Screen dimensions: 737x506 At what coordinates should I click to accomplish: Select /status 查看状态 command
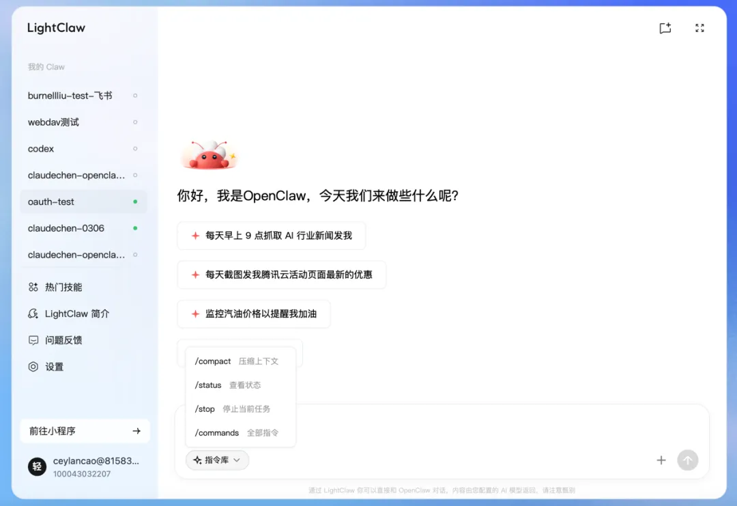[241, 385]
